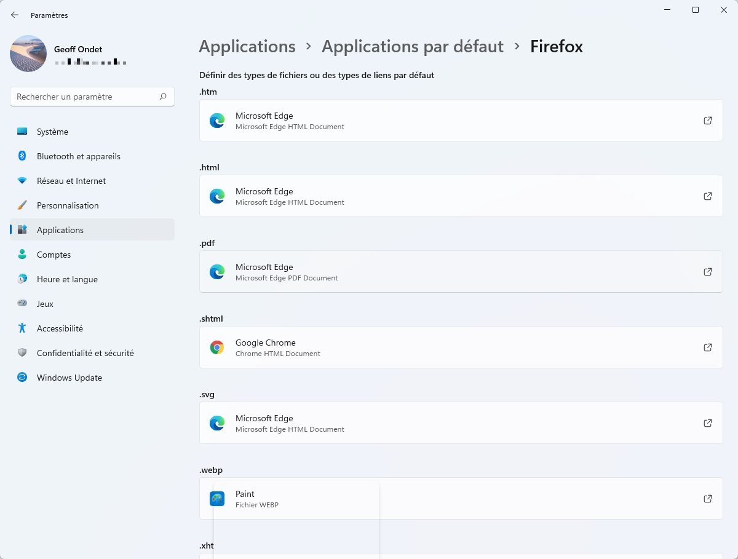Click the open-link icon in .htm row
This screenshot has width=738, height=559.
[x=708, y=121]
